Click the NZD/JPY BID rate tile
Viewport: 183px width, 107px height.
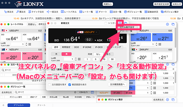(x=11, y=56)
